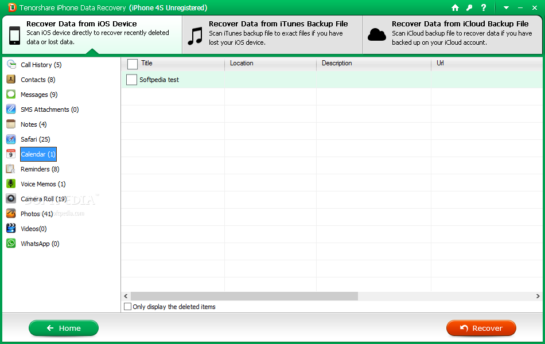Click the Reminders clipboard icon
Image resolution: width=545 pixels, height=344 pixels.
click(x=11, y=169)
